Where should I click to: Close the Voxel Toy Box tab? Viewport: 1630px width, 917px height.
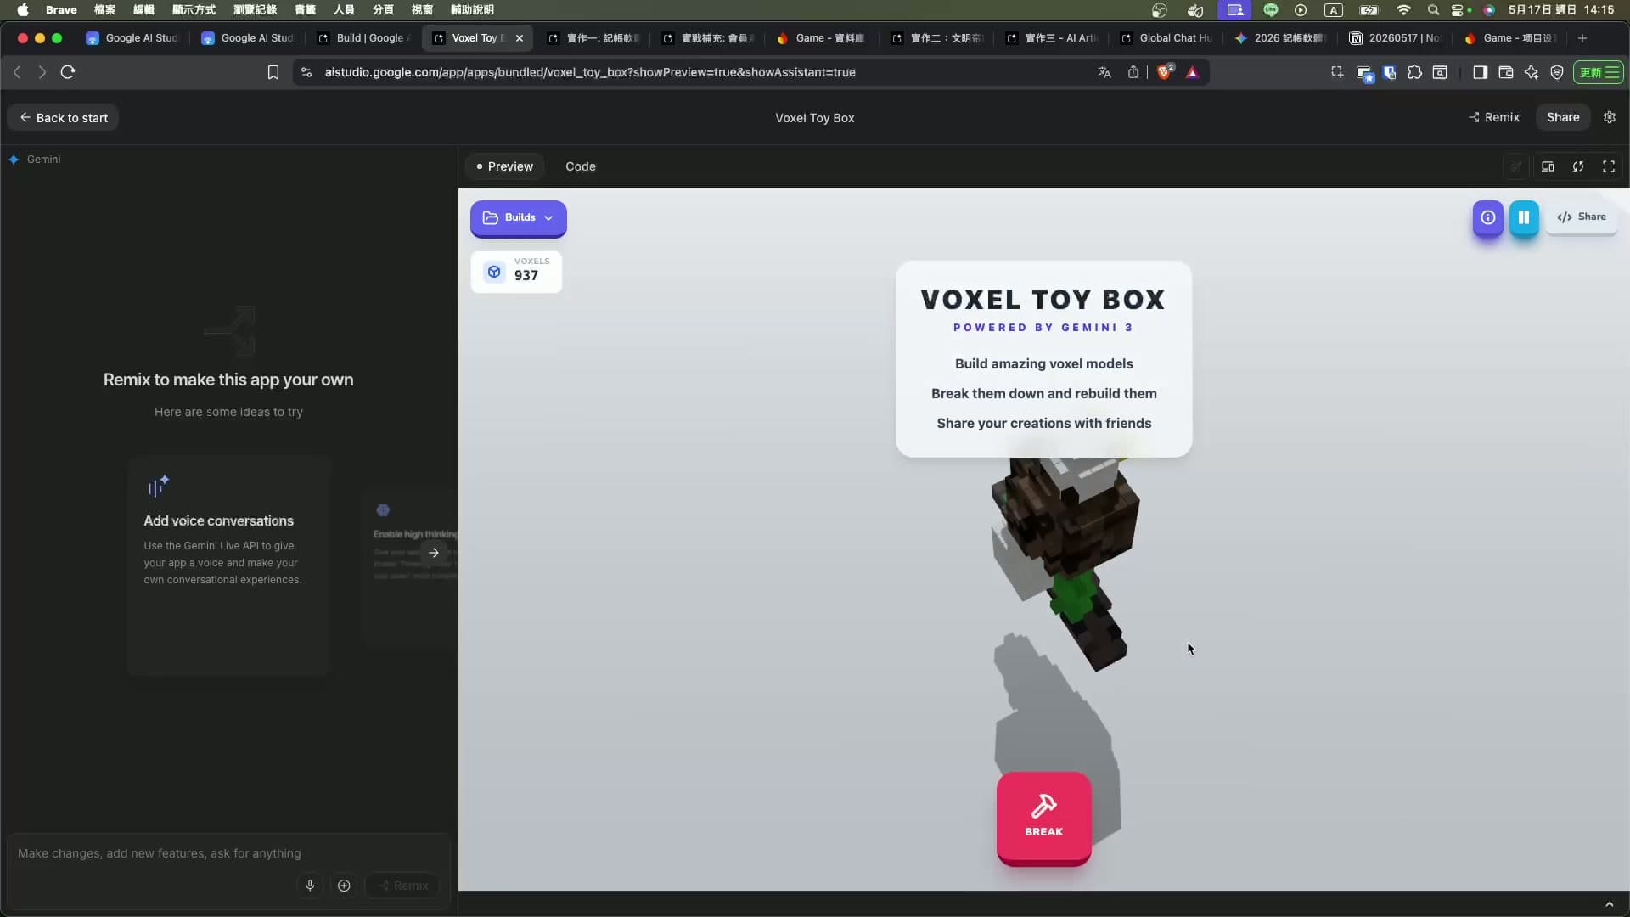520,38
